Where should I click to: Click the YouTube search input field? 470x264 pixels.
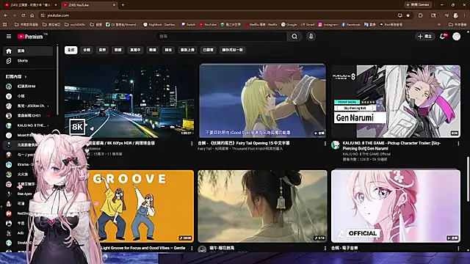coord(221,36)
